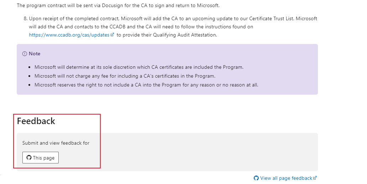Click the Note label in purple box
Image resolution: width=367 pixels, height=184 pixels.
pyautogui.click(x=34, y=54)
